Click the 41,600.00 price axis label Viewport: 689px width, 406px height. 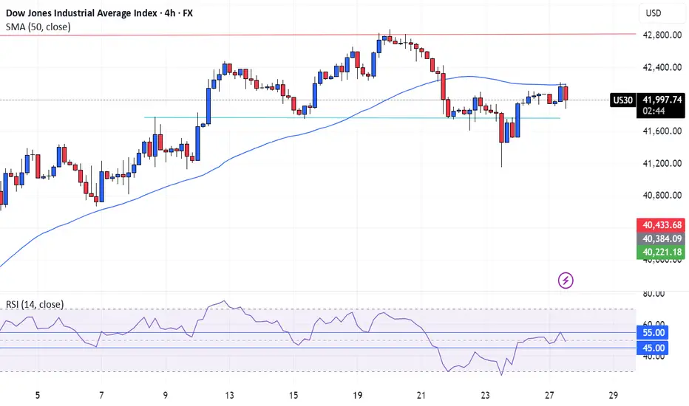pos(662,131)
